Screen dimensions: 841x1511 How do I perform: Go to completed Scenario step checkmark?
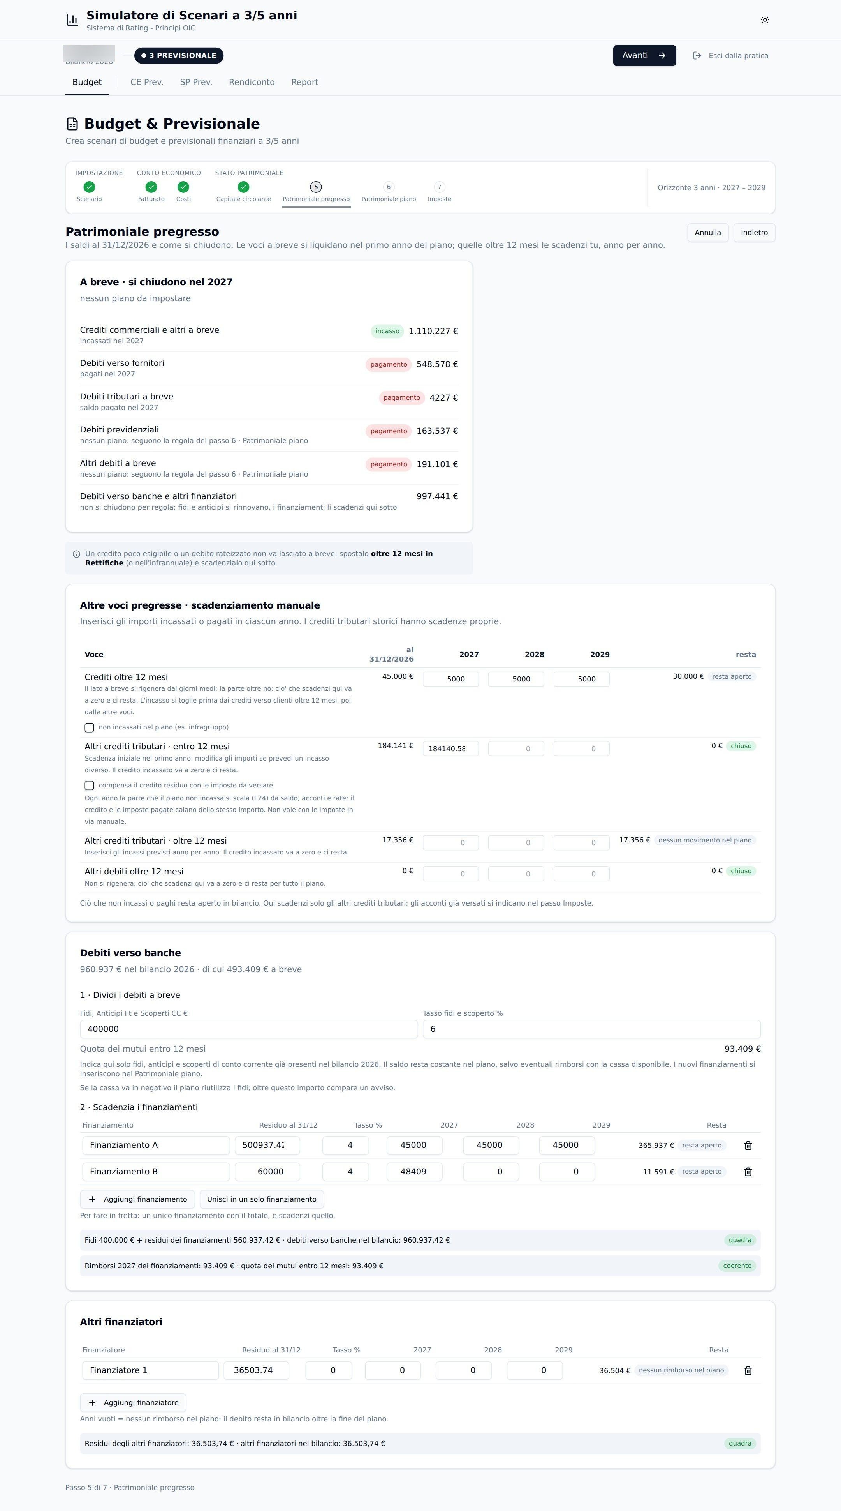coord(89,187)
